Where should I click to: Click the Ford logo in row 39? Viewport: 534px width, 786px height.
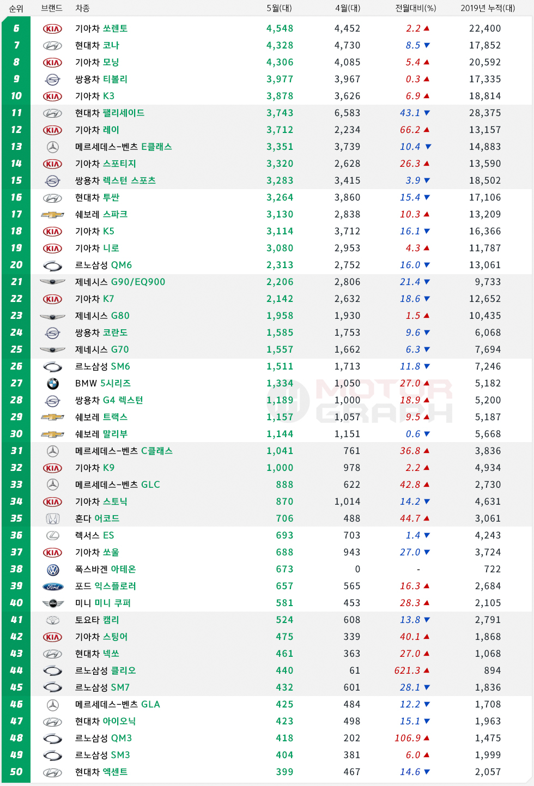[x=53, y=587]
